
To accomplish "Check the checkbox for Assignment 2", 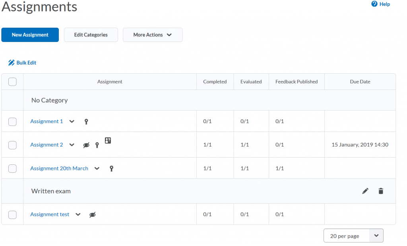I will 12,145.
